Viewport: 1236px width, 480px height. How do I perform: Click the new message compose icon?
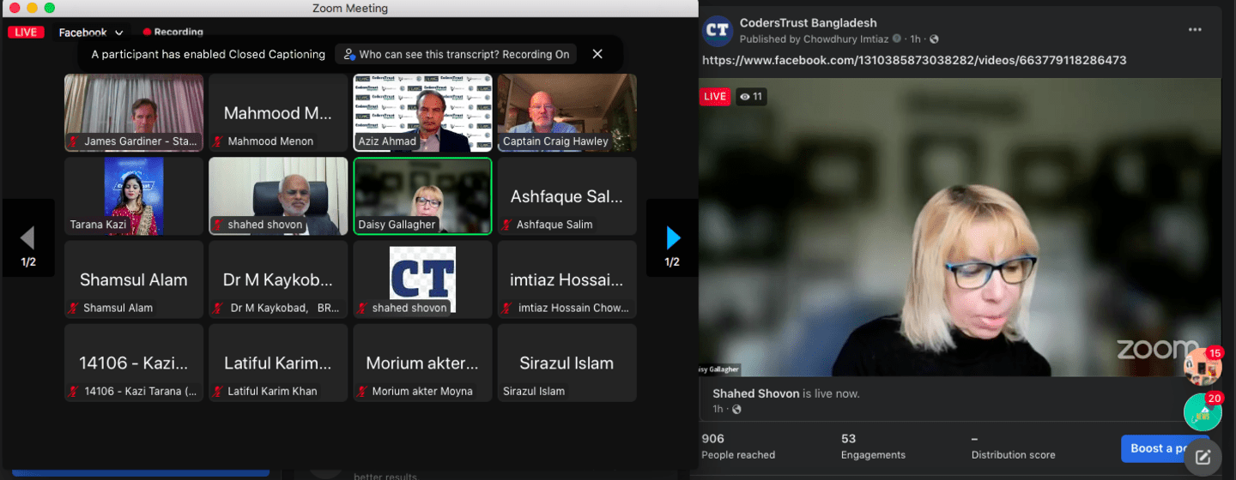click(x=1203, y=457)
